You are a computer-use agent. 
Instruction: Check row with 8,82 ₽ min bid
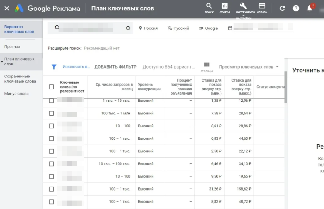52,201
